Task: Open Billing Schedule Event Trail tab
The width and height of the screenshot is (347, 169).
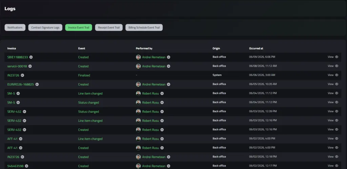Action: click(144, 27)
